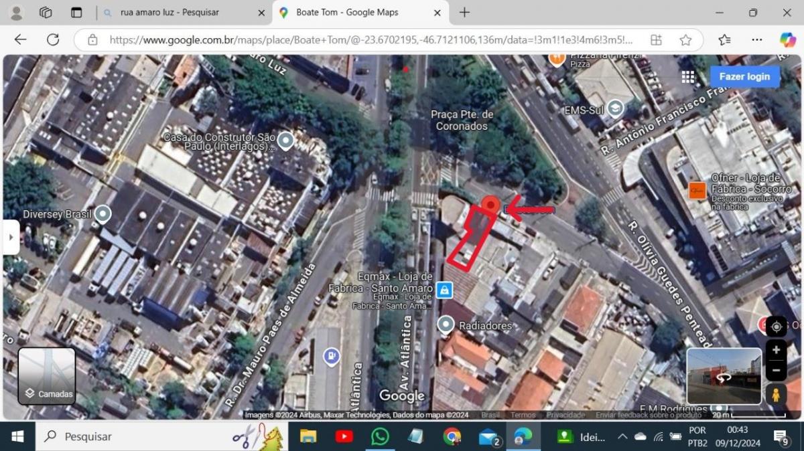
Task: Click the Fazer login button
Action: pos(744,76)
